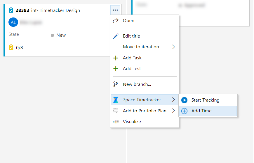Click the green plus beside Add Task
254x163 pixels.
click(x=116, y=58)
